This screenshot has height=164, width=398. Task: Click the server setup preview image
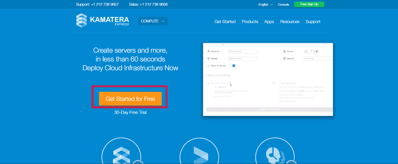click(x=268, y=79)
